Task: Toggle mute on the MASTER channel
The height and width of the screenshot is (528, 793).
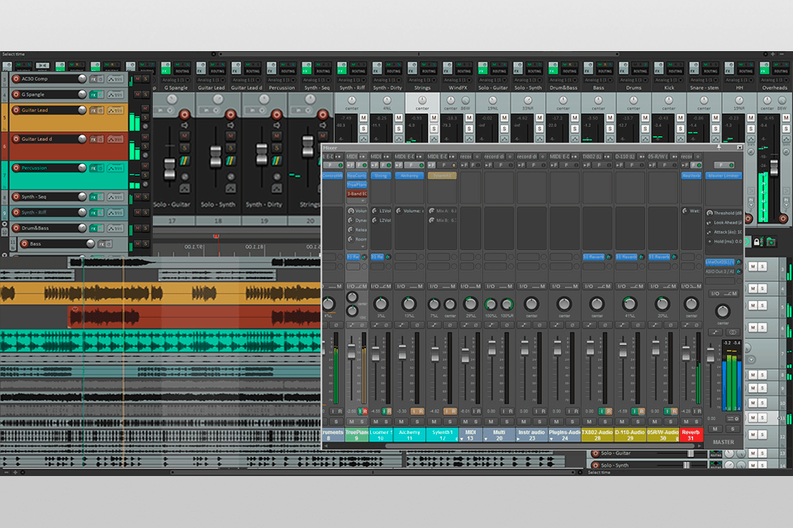Action: [x=715, y=429]
